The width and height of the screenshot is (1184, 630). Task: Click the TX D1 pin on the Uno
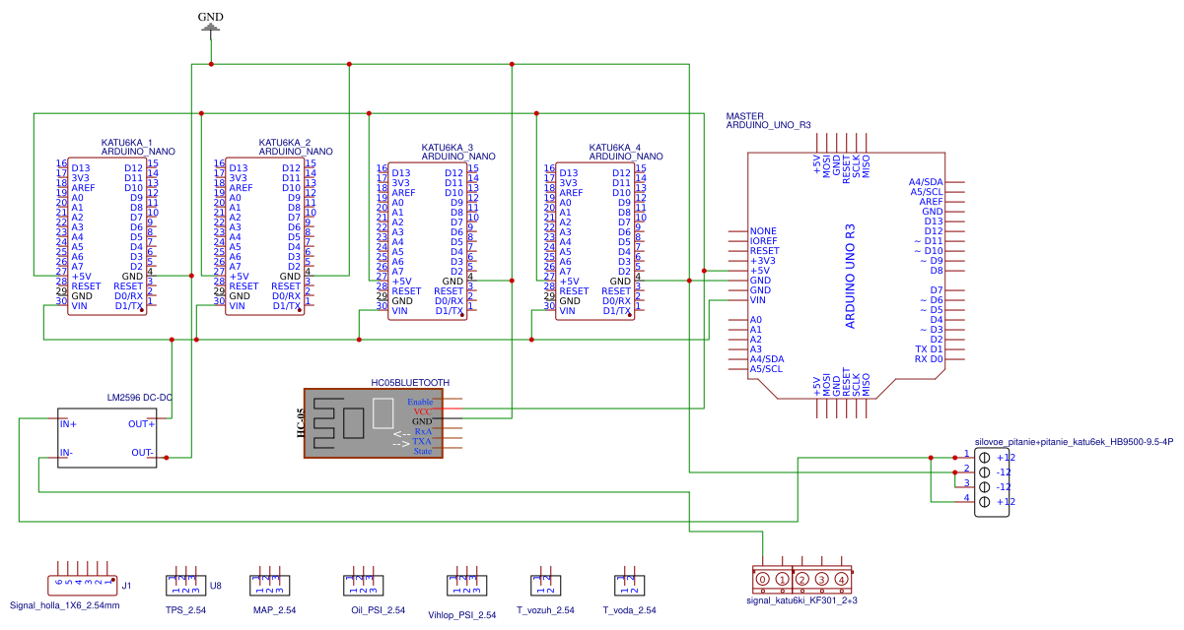click(929, 349)
